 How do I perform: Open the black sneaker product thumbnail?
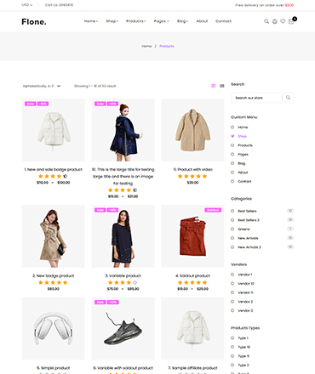123,328
